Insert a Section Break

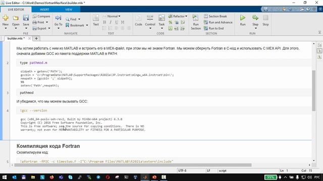click(x=216, y=16)
